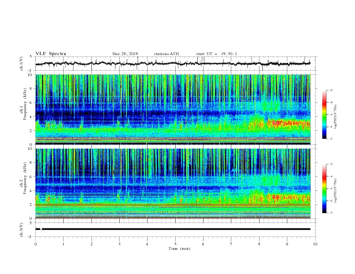Click the time axis tick label '1'
The width and height of the screenshot is (355, 274).
click(x=63, y=244)
